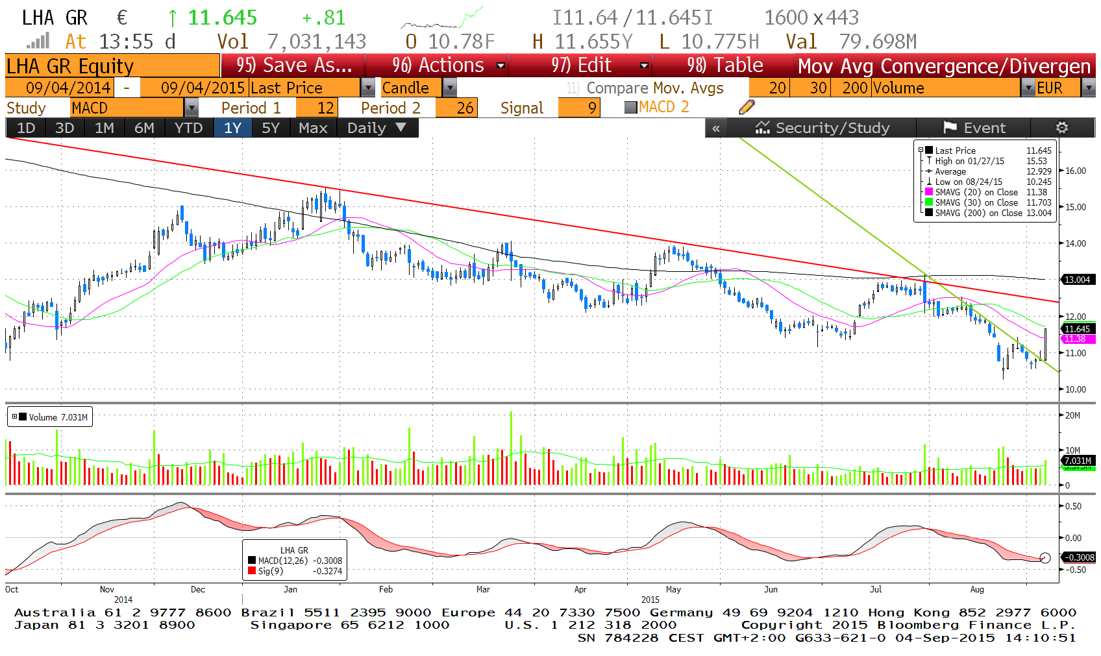Toggle the MACD 2 checkbox
Screen dimensions: 1101x656
630,108
